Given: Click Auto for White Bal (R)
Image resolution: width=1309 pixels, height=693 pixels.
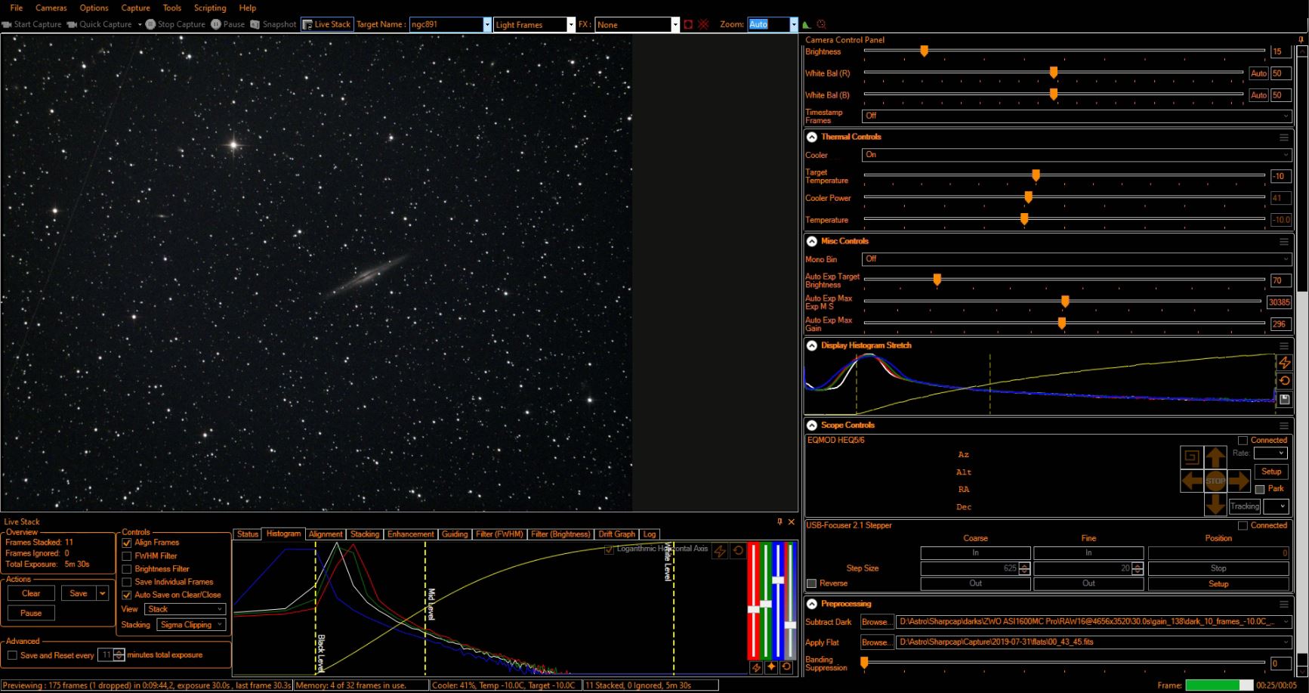Looking at the screenshot, I should click(1258, 74).
